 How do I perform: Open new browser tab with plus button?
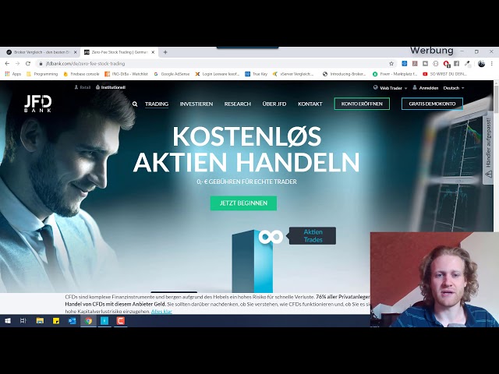click(x=165, y=52)
